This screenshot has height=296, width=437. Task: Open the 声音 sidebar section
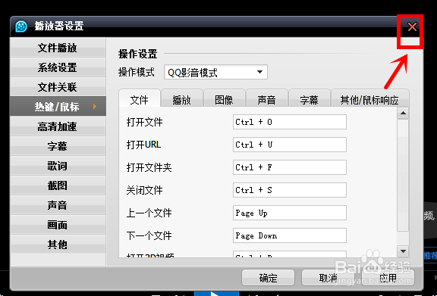[x=58, y=205]
